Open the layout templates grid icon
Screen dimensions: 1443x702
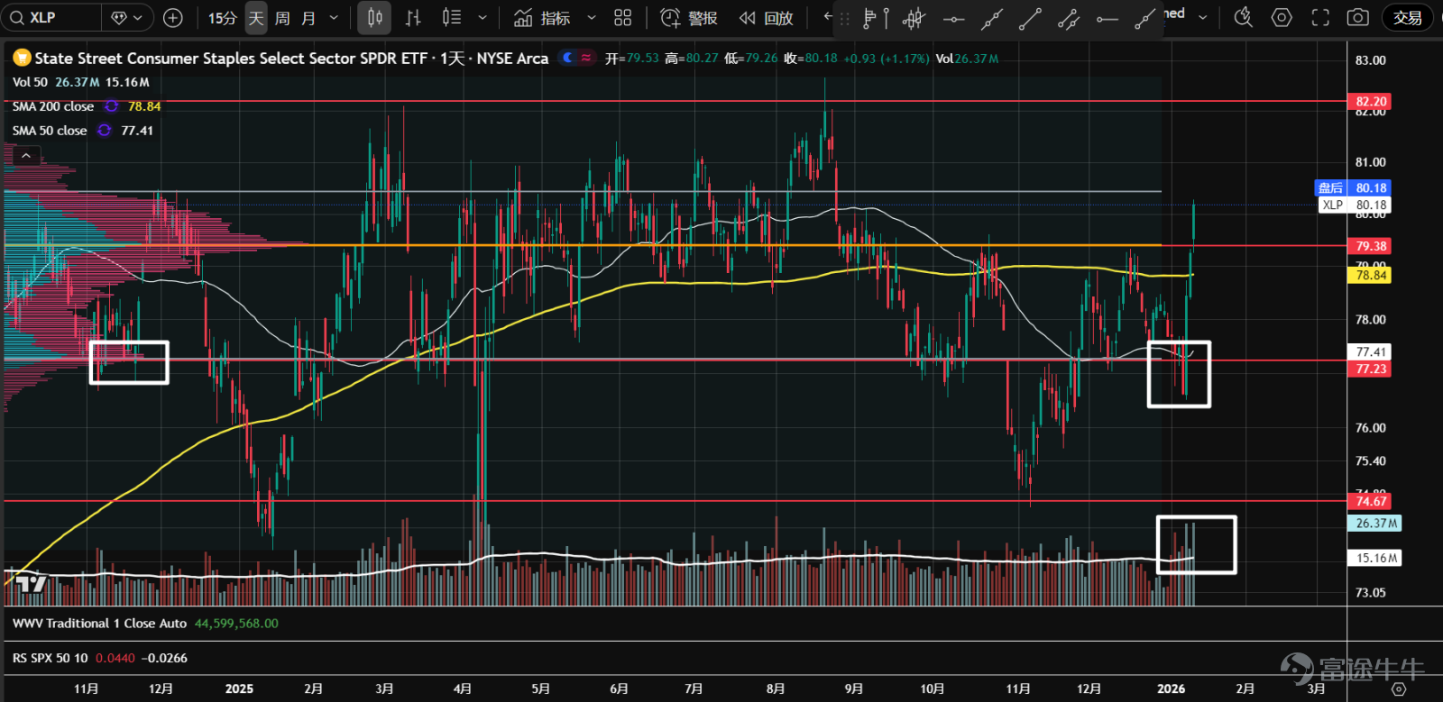[622, 18]
